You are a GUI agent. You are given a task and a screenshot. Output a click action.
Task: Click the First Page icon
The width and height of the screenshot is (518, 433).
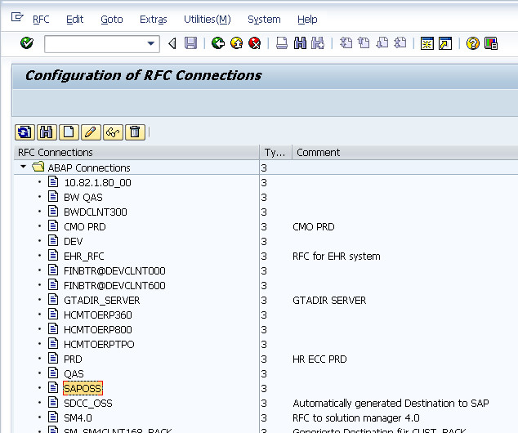tap(346, 43)
